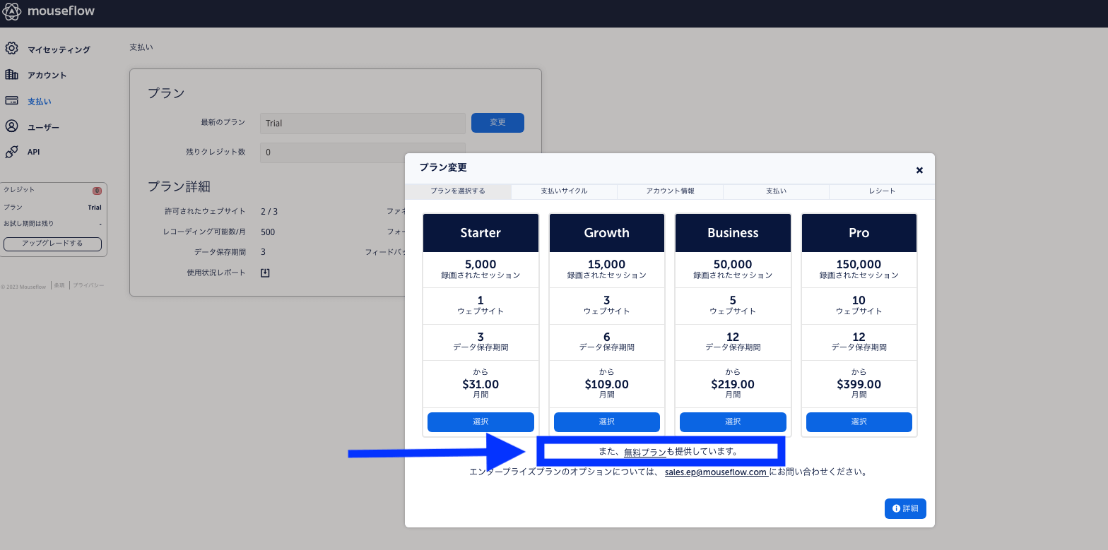This screenshot has height=550, width=1108.
Task: Select the プランを選択する tab
Action: pos(458,191)
